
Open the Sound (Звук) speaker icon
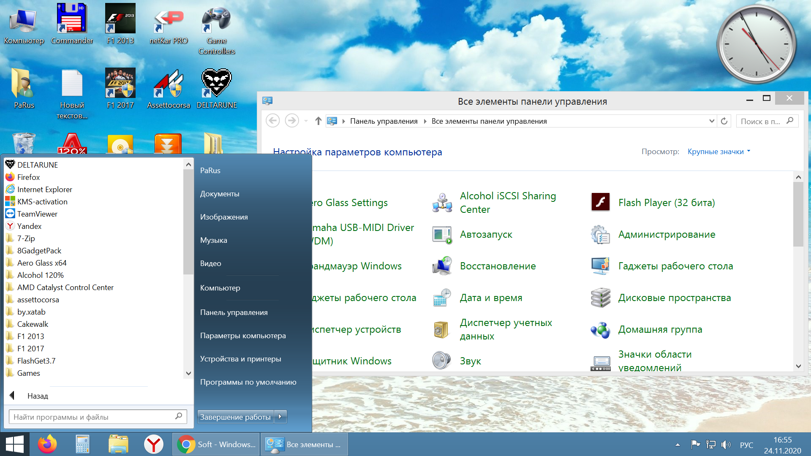click(441, 361)
